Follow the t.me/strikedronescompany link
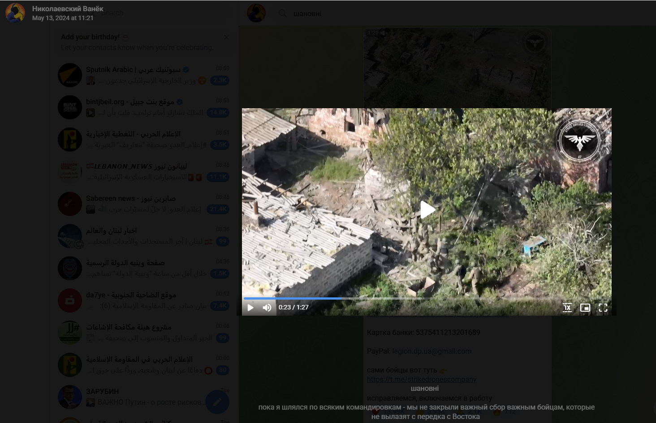 point(421,380)
